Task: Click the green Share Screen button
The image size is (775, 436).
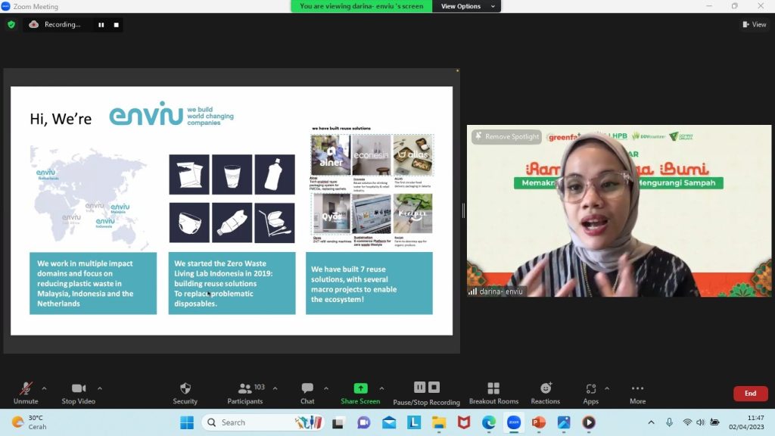Action: (360, 393)
